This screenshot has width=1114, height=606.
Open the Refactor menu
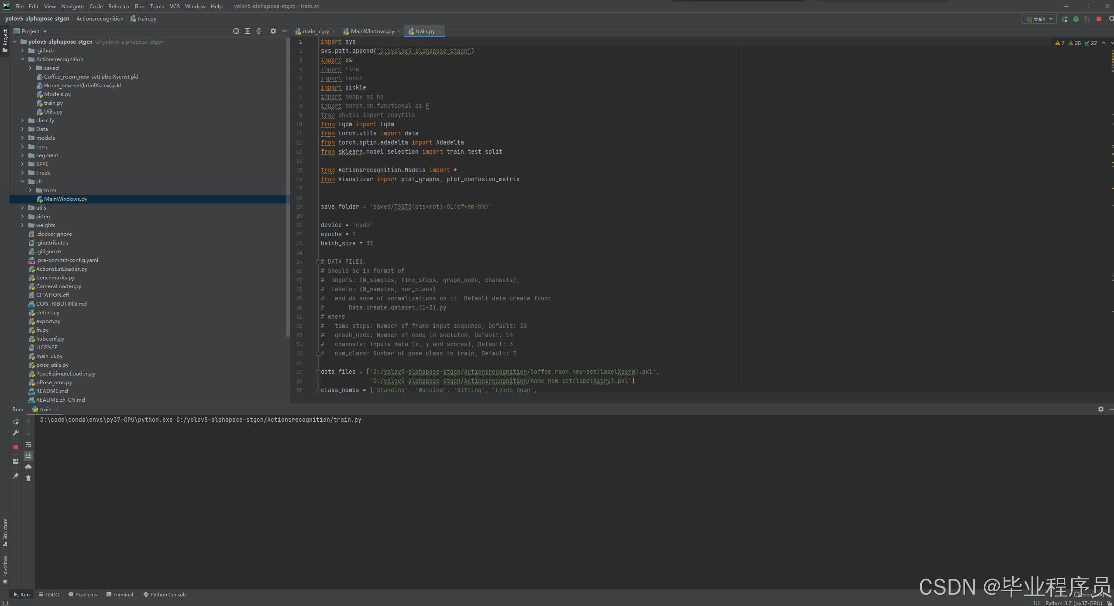pyautogui.click(x=119, y=7)
